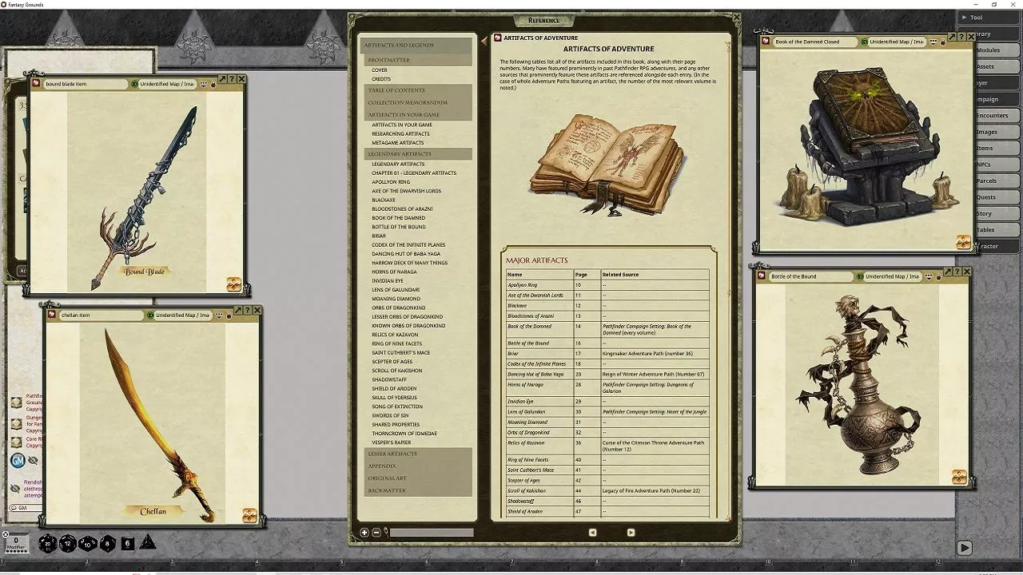This screenshot has width=1023, height=575.
Task: Roll the d12 die
Action: click(x=69, y=544)
